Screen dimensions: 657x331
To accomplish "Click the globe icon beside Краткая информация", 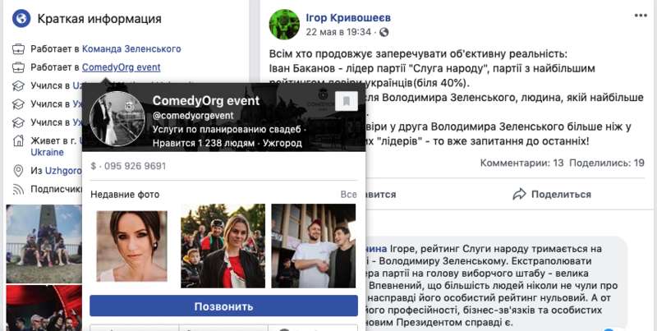I will pos(21,18).
